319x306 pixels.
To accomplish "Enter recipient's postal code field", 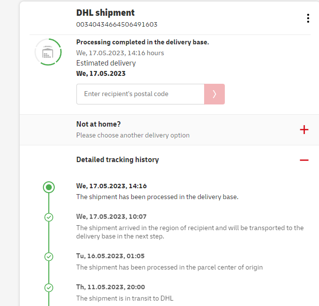I will point(141,94).
